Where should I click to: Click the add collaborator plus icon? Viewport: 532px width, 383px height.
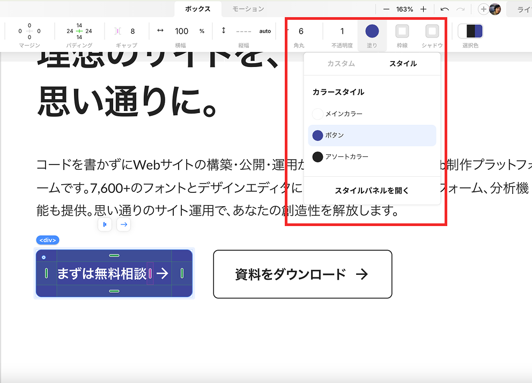(483, 9)
